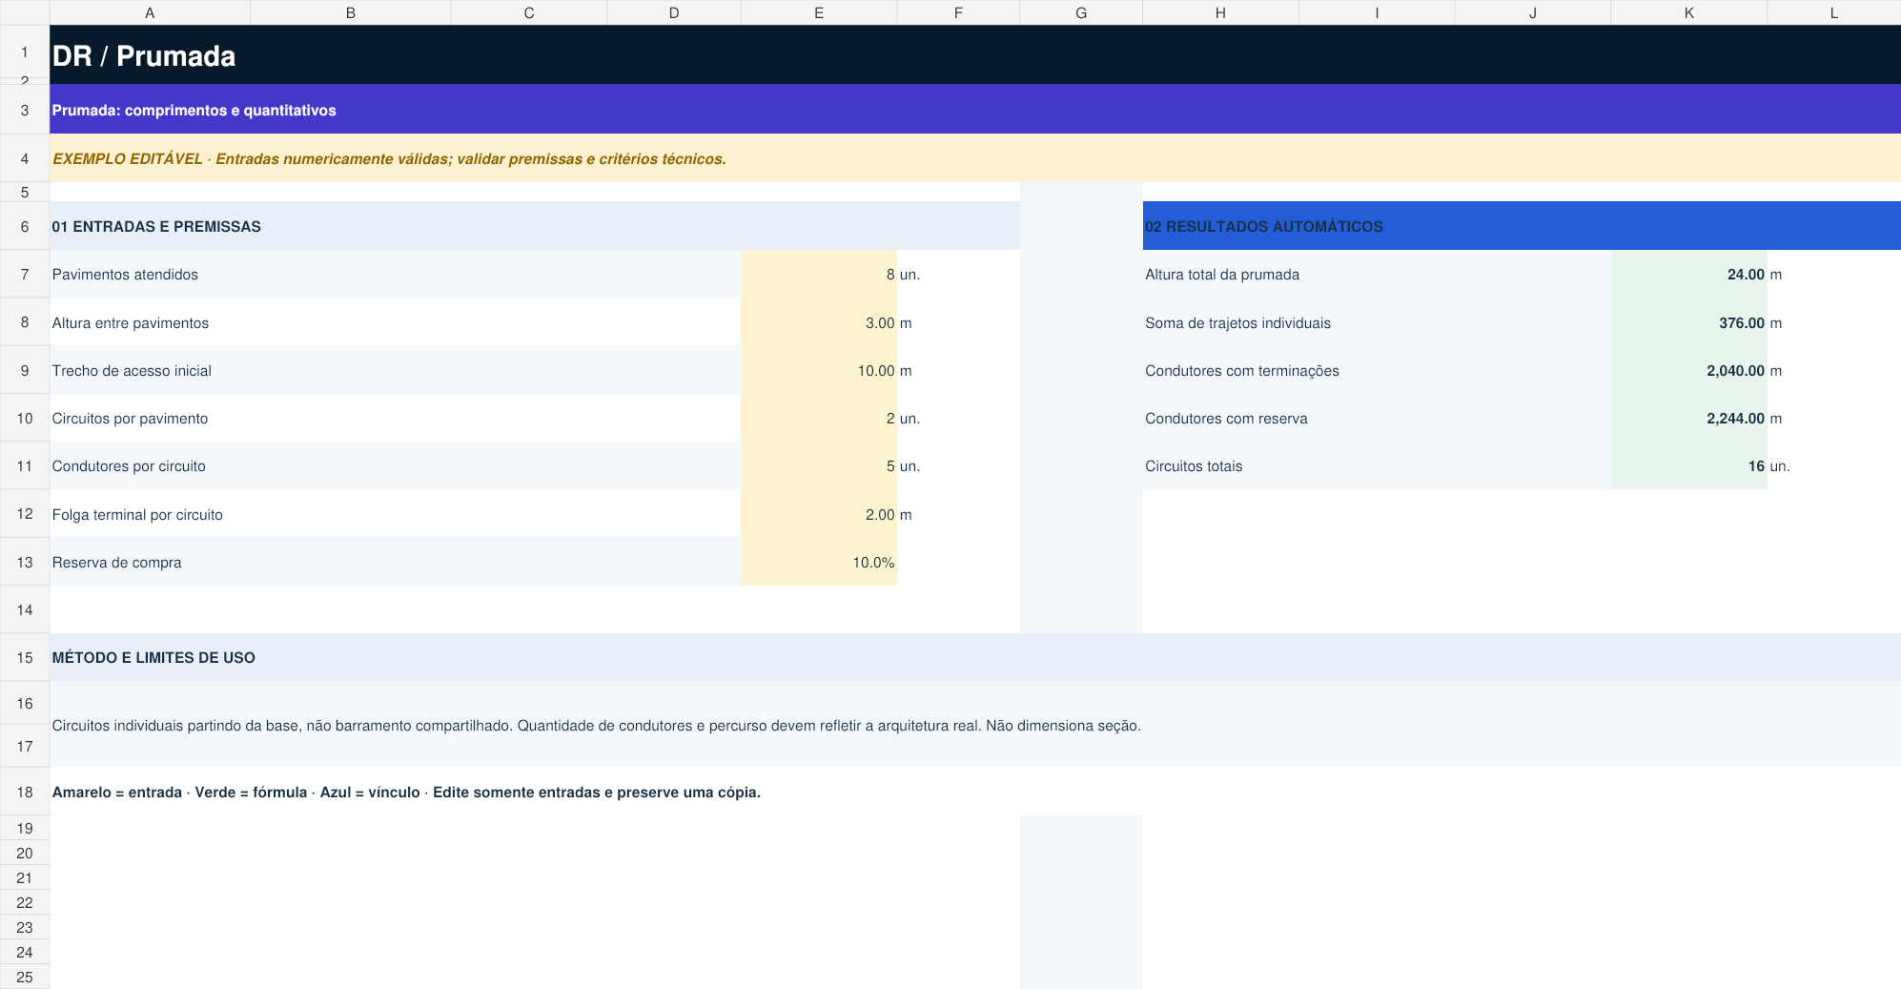Image resolution: width=1901 pixels, height=989 pixels.
Task: Click 'MÉTODO E LIMITES DE USO' header
Action: pyautogui.click(x=974, y=657)
